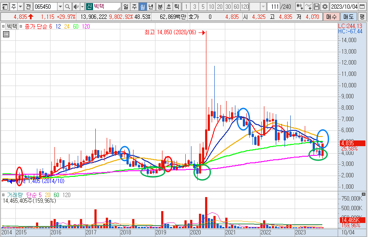Select the 60 interval button
Image resolution: width=368 pixels, height=237 pixels.
click(236, 7)
